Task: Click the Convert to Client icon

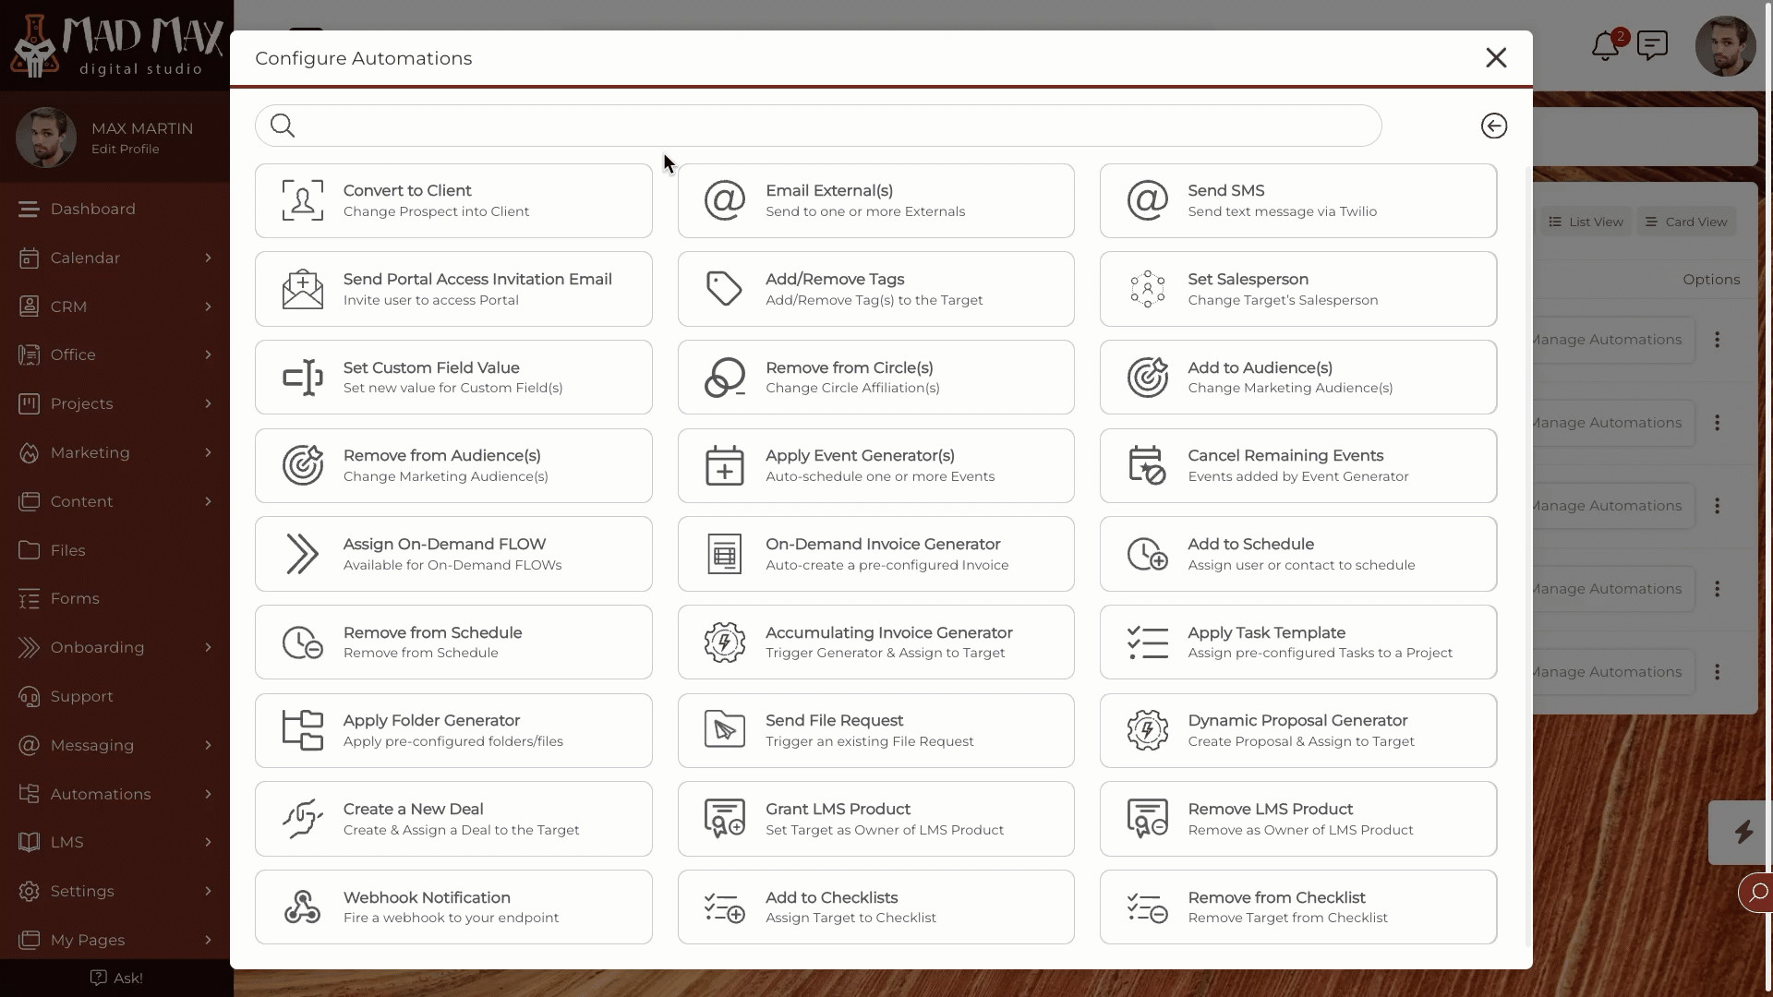Action: [302, 199]
